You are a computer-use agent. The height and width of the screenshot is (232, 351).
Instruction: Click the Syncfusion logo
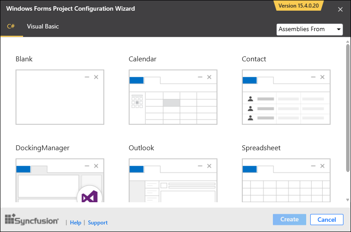coord(32,220)
